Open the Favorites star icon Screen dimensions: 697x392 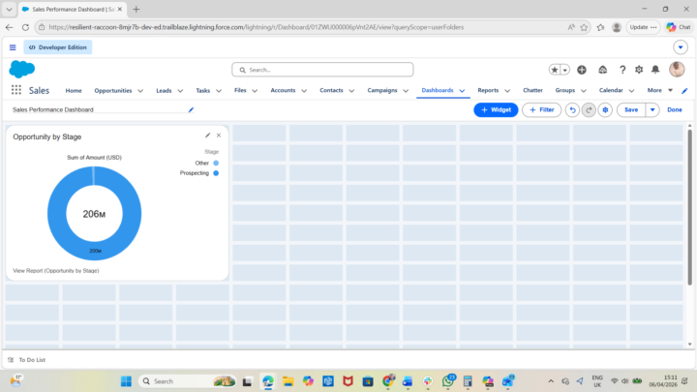[555, 70]
